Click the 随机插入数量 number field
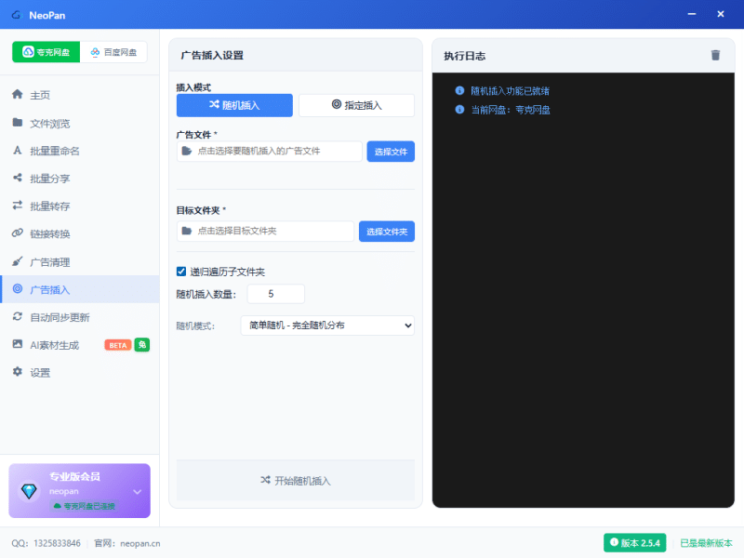Screen dimensions: 744x558 (x=275, y=294)
